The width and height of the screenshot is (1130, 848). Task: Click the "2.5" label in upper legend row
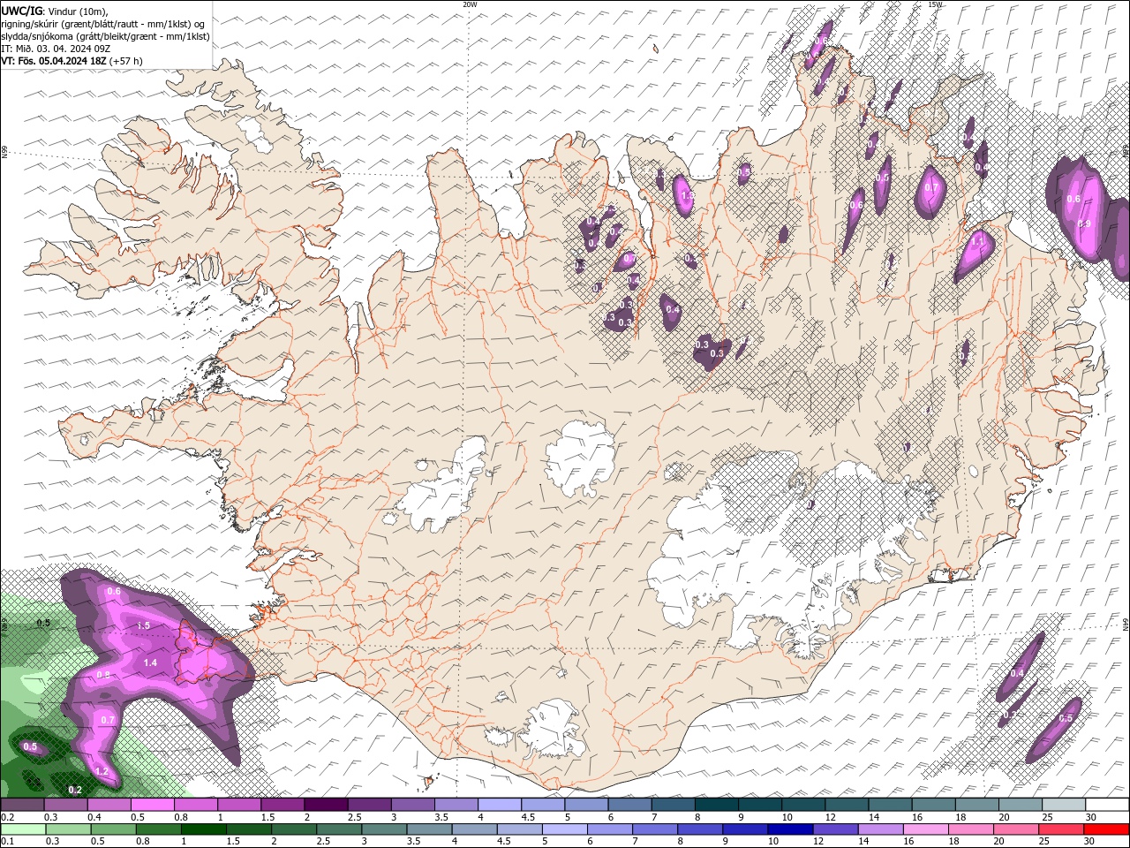pyautogui.click(x=354, y=818)
